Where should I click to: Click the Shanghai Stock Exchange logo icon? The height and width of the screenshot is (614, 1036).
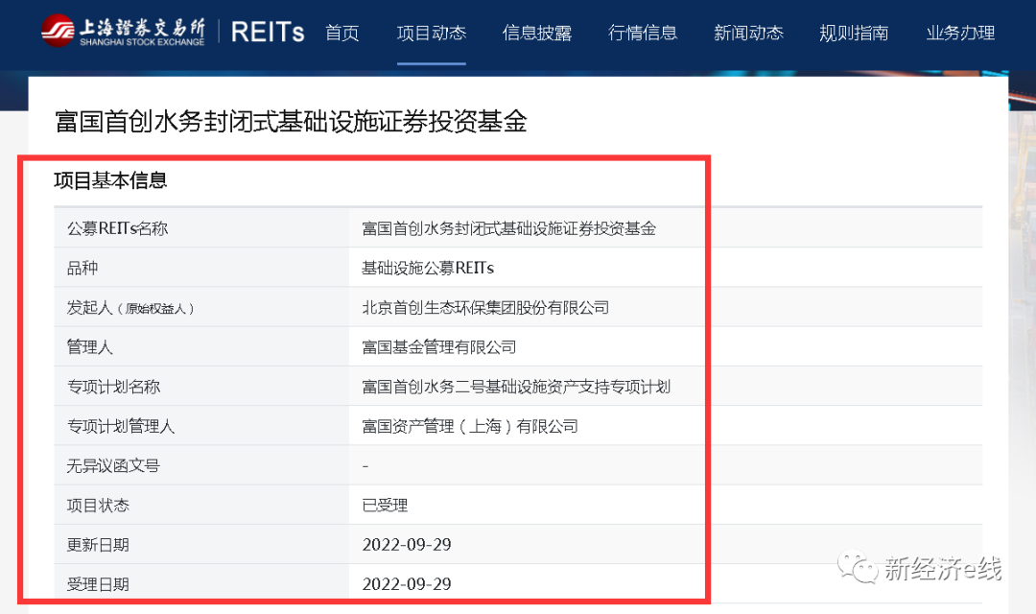(x=59, y=31)
